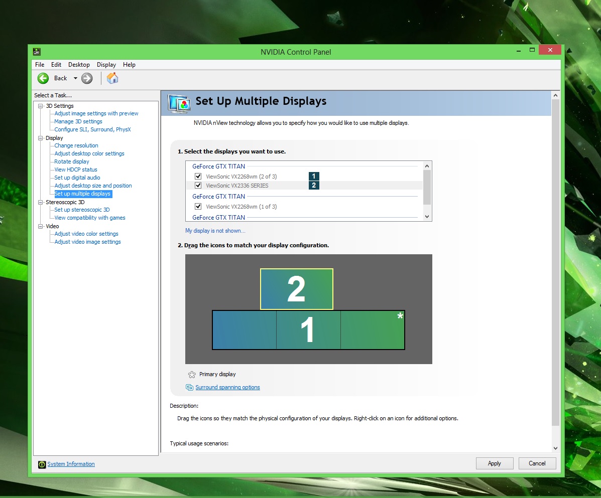601x498 pixels.
Task: Open the My display is not shown link
Action: click(x=215, y=231)
